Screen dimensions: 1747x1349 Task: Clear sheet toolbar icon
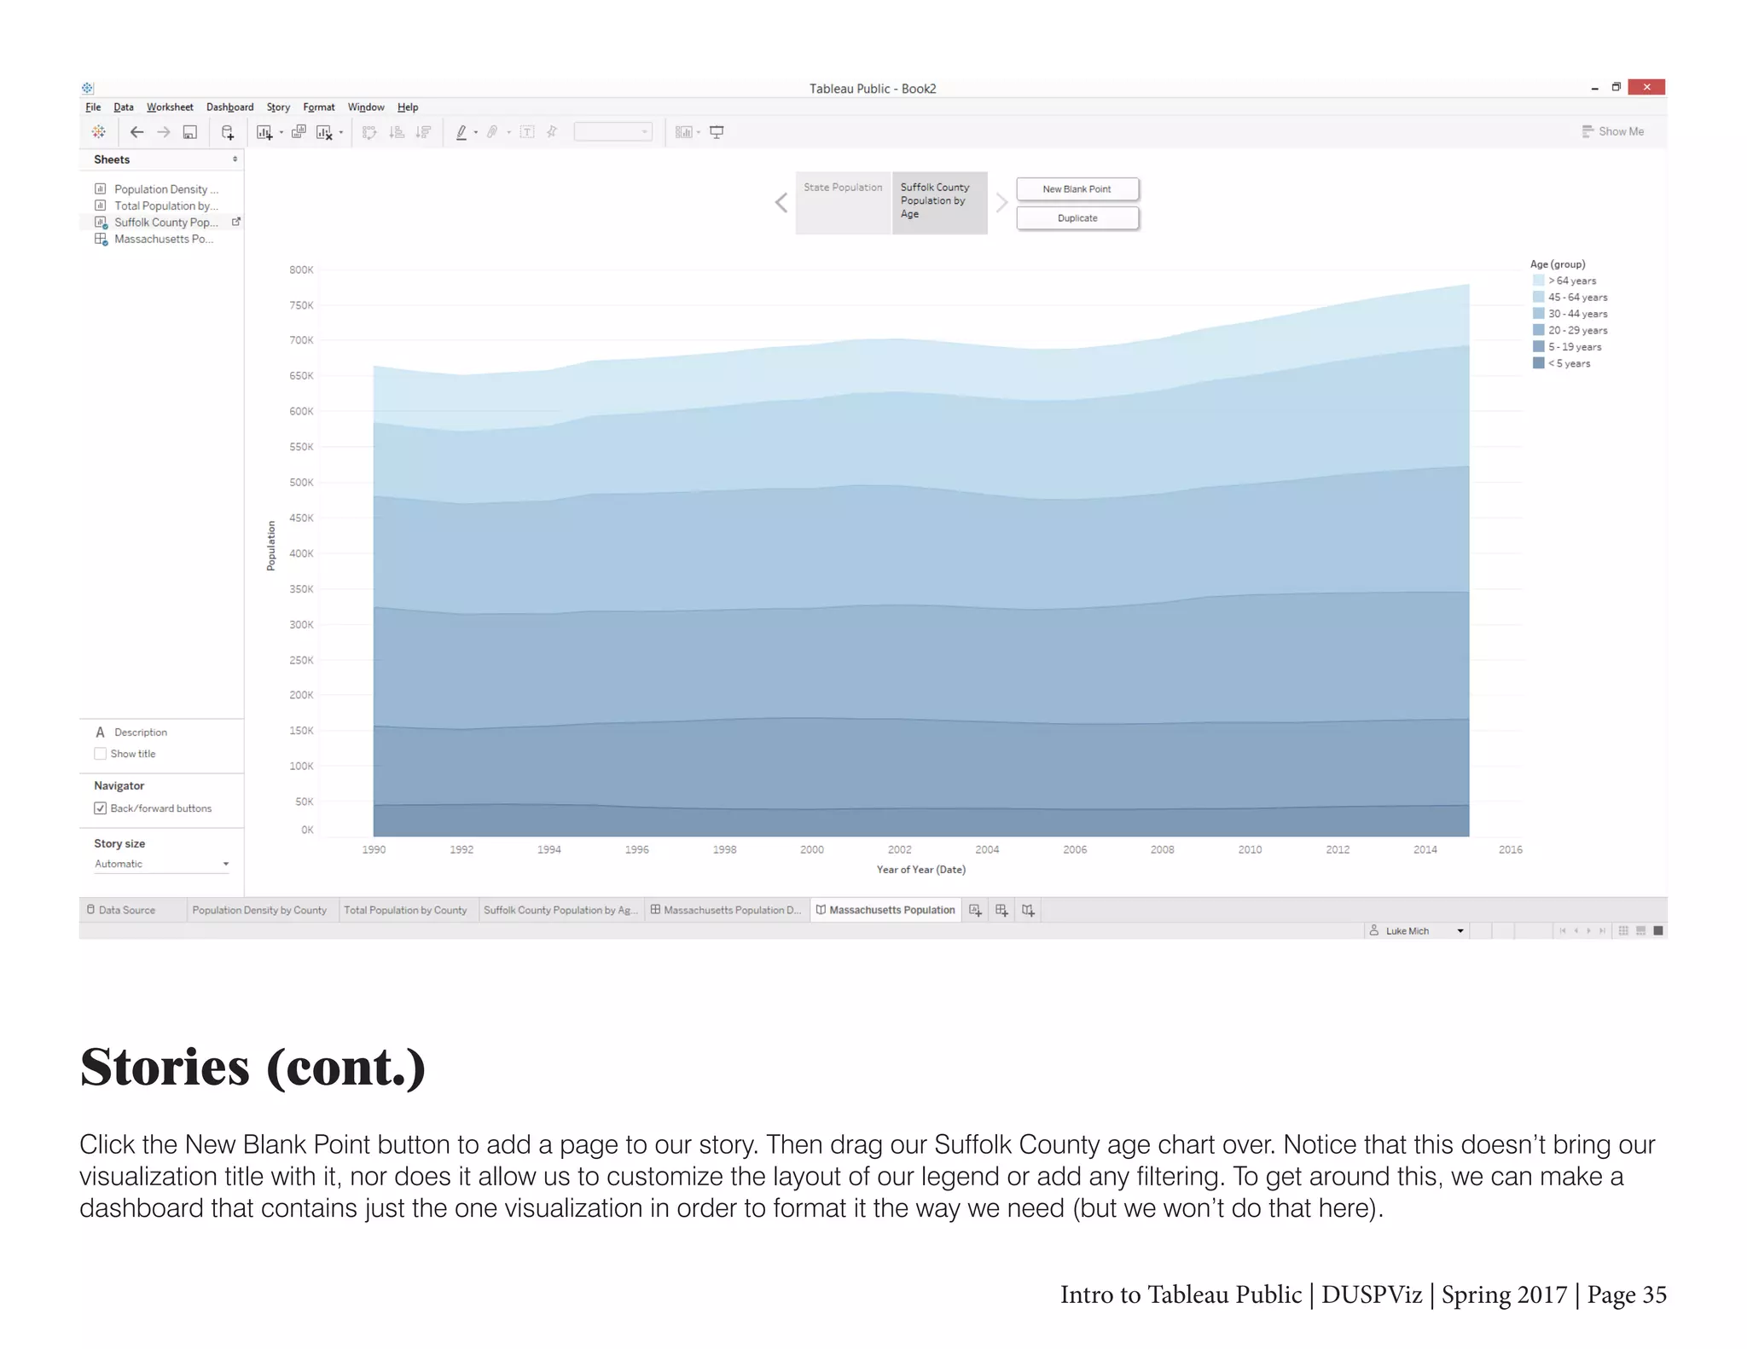325,132
